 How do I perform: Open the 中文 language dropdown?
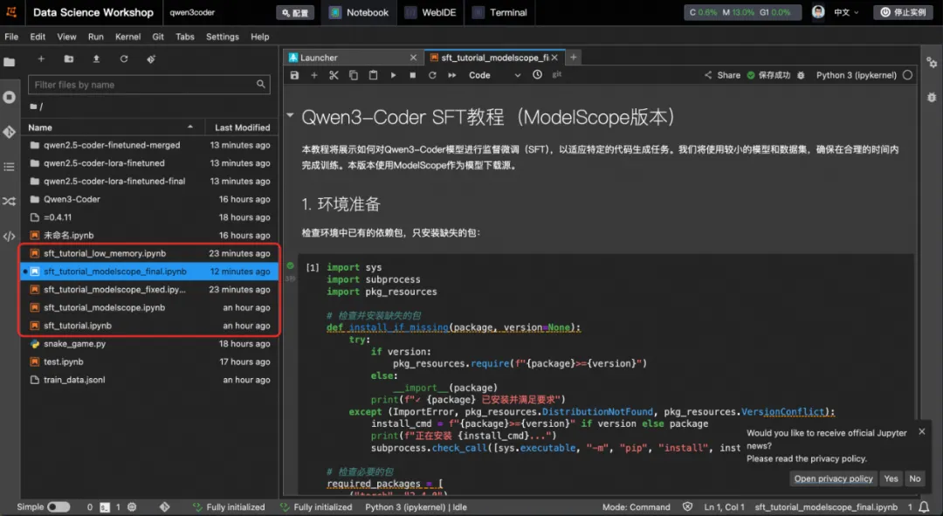point(846,12)
